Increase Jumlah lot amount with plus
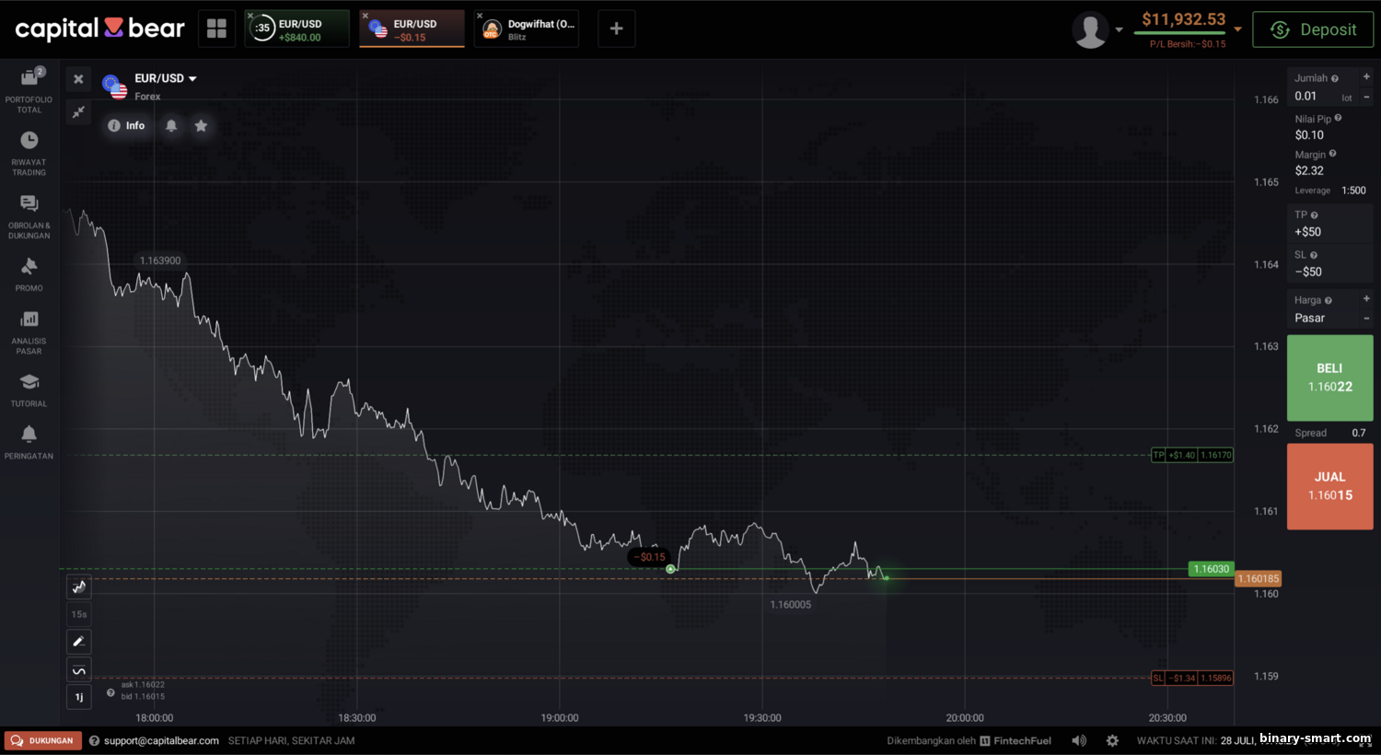1381x755 pixels. tap(1366, 77)
